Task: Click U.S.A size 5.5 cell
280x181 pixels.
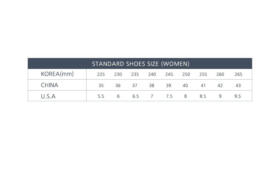Action: pyautogui.click(x=101, y=96)
